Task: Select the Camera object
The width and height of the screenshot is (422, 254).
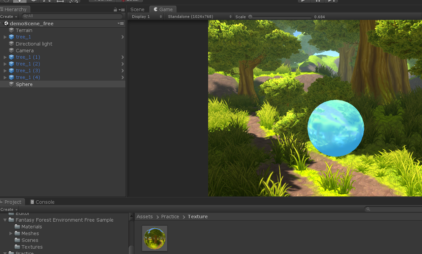Action: (63, 51)
